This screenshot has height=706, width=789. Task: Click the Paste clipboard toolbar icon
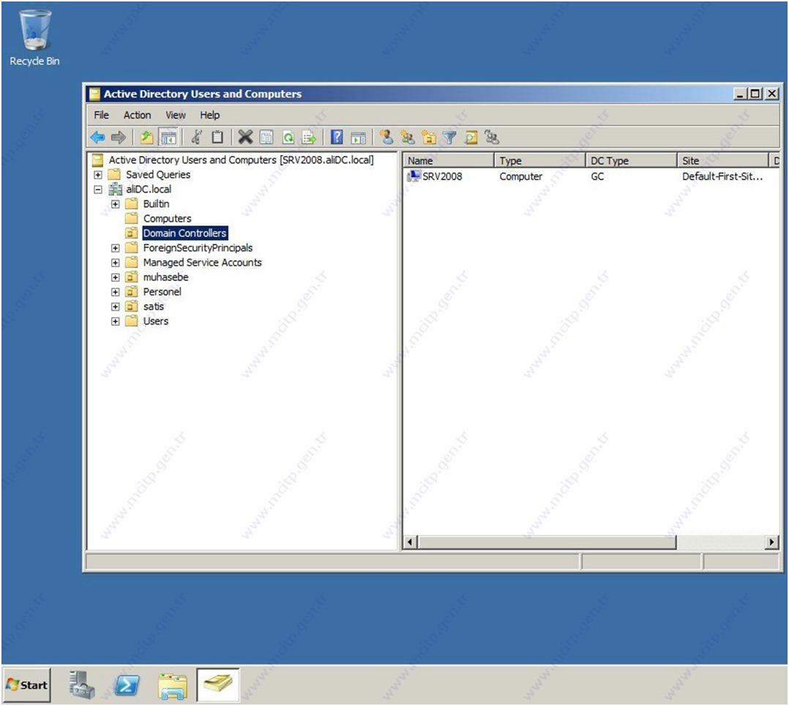pos(217,137)
